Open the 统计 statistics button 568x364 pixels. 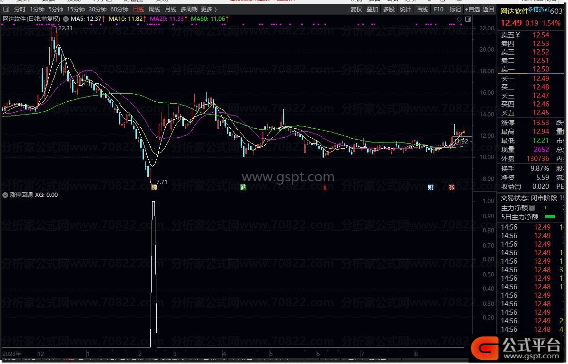click(405, 9)
